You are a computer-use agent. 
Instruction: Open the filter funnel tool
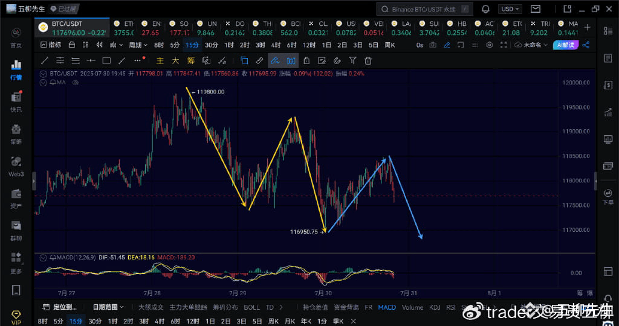point(352,60)
